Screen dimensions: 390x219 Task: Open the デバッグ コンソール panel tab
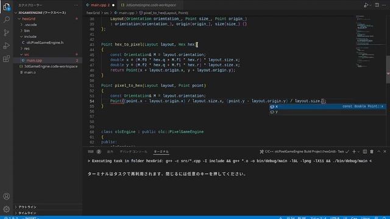[x=133, y=151]
